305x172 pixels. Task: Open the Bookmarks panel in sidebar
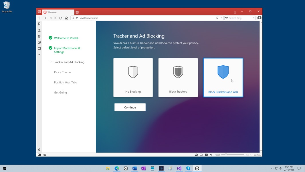click(39, 24)
